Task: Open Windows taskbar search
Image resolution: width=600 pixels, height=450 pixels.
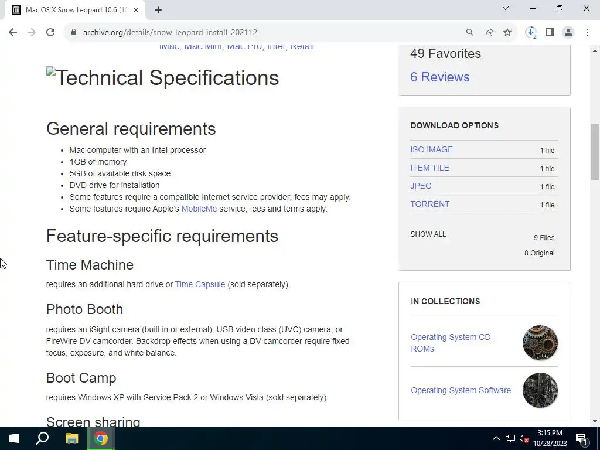Action: pyautogui.click(x=42, y=438)
